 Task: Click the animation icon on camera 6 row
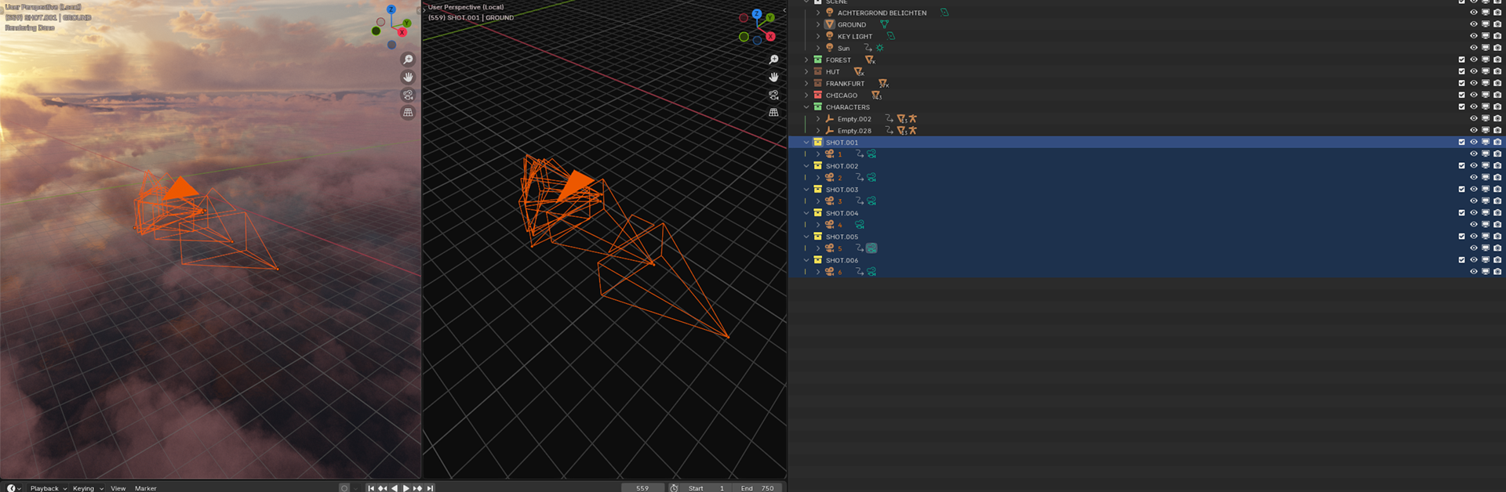coord(860,272)
